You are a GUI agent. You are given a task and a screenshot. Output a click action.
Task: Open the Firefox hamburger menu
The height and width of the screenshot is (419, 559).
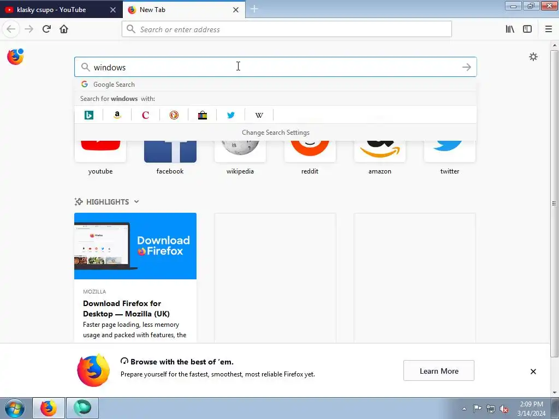pyautogui.click(x=548, y=29)
